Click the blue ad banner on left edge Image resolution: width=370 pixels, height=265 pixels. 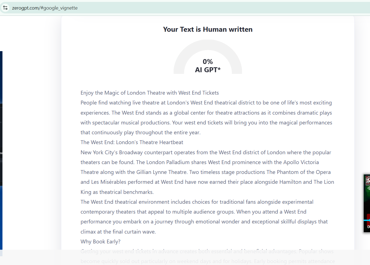tap(1, 150)
